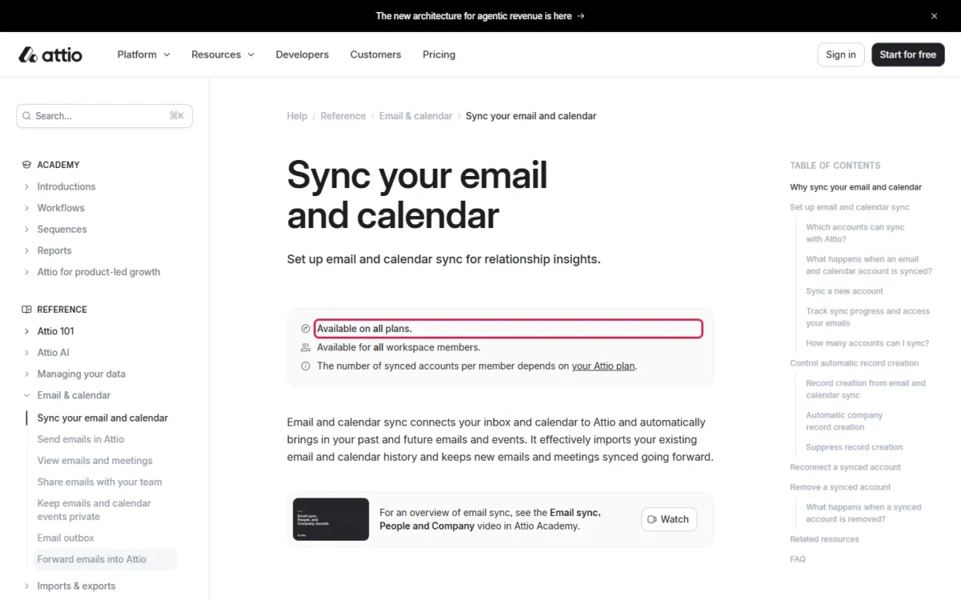The image size is (961, 600).
Task: Click the workspace members people icon
Action: pyautogui.click(x=305, y=347)
